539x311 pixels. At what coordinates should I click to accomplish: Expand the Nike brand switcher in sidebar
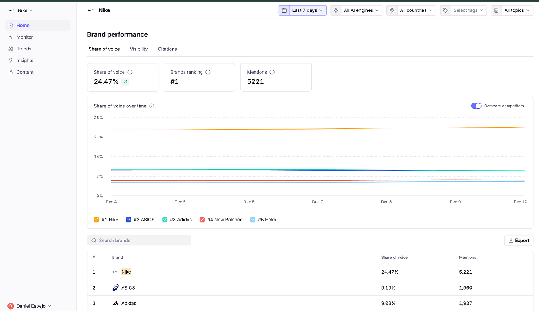click(20, 10)
